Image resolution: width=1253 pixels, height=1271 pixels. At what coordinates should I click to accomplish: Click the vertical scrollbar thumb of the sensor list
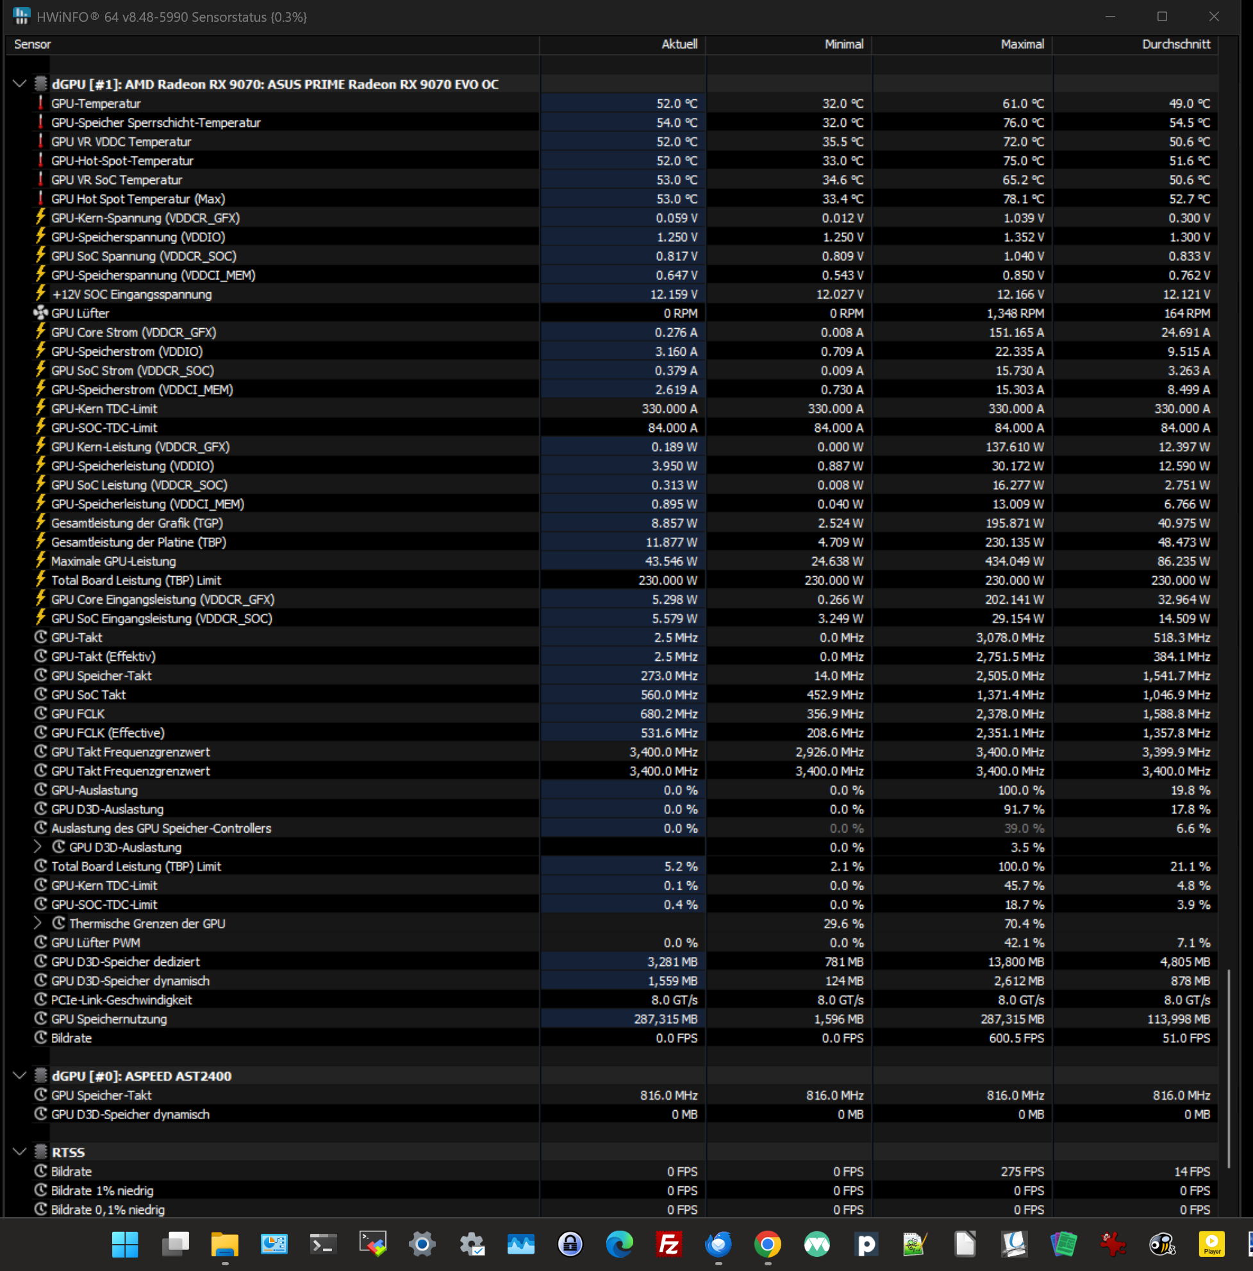1228,1068
